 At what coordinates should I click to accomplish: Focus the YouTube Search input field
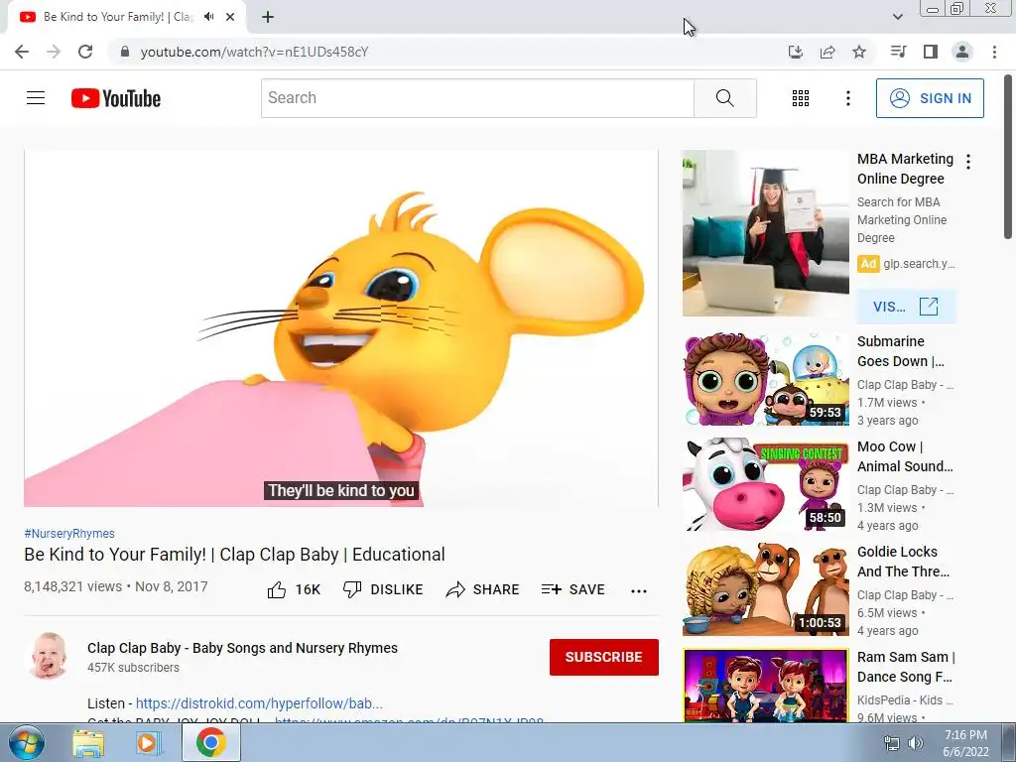point(477,98)
